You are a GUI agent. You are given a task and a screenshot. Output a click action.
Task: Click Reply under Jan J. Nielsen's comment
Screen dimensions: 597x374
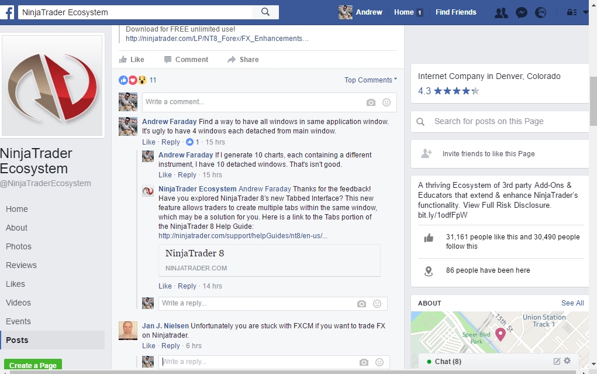tap(171, 346)
